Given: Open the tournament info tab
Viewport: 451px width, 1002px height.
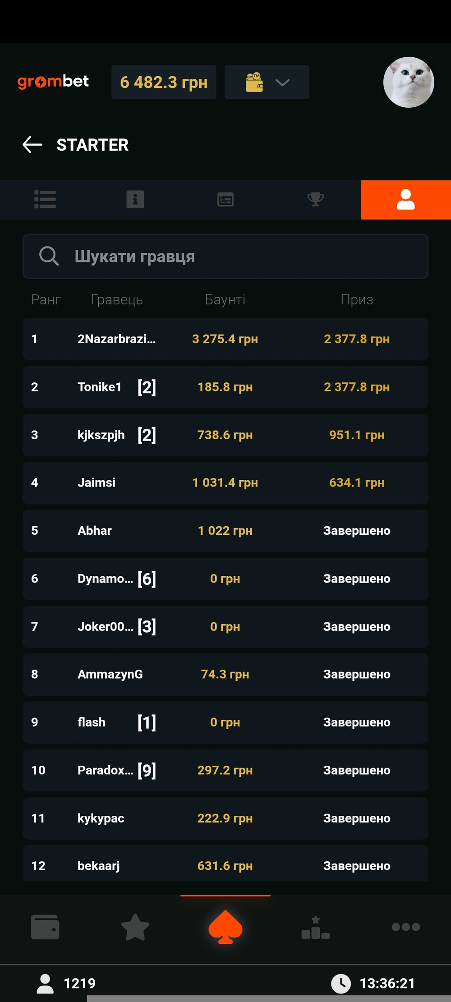Looking at the screenshot, I should tap(135, 199).
